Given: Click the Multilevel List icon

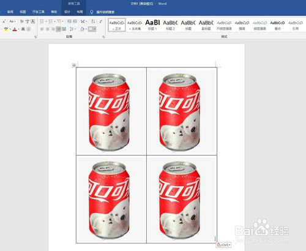Looking at the screenshot, I should coord(59,21).
